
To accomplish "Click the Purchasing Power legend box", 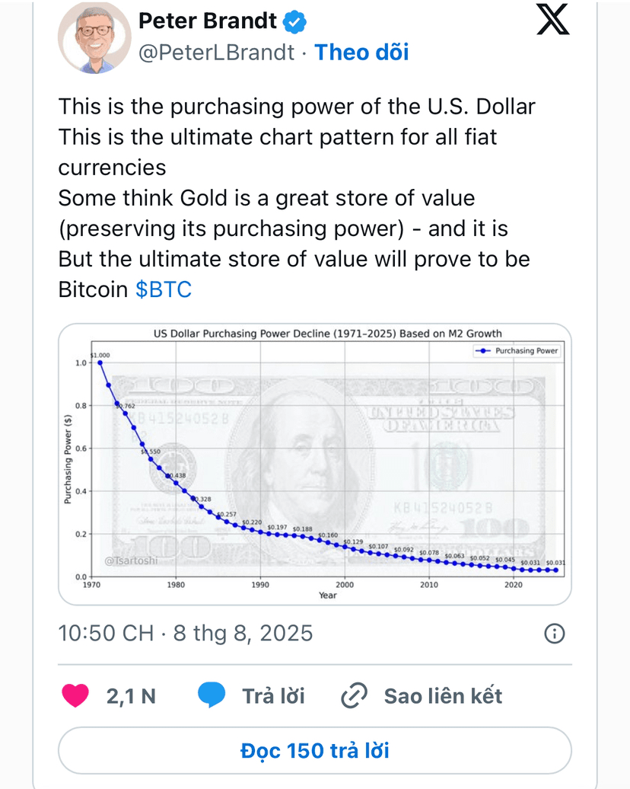I will (517, 351).
